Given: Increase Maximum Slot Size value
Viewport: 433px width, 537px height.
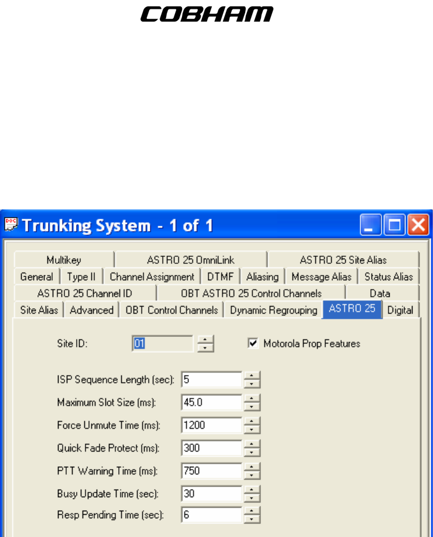Looking at the screenshot, I should click(252, 398).
